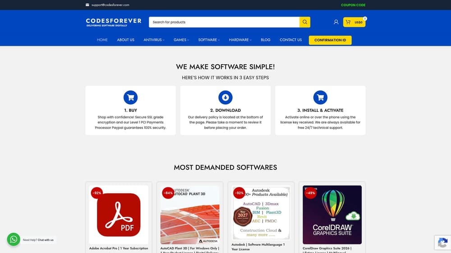Open the Autodesk 2027 products image
The height and width of the screenshot is (253, 451).
point(261,213)
